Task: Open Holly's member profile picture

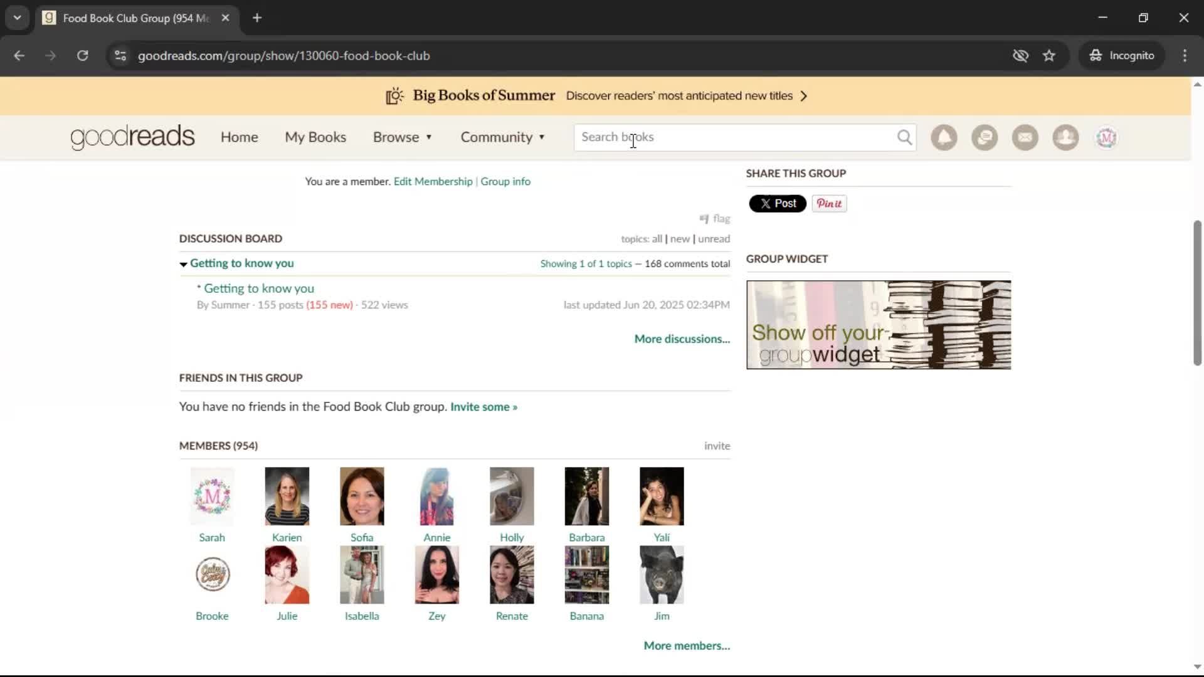Action: tap(512, 496)
